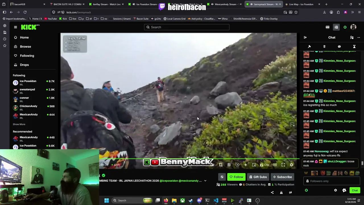Toggle theater mode on the player
Image resolution: width=364 pixels, height=205 pixels.
coord(275,165)
